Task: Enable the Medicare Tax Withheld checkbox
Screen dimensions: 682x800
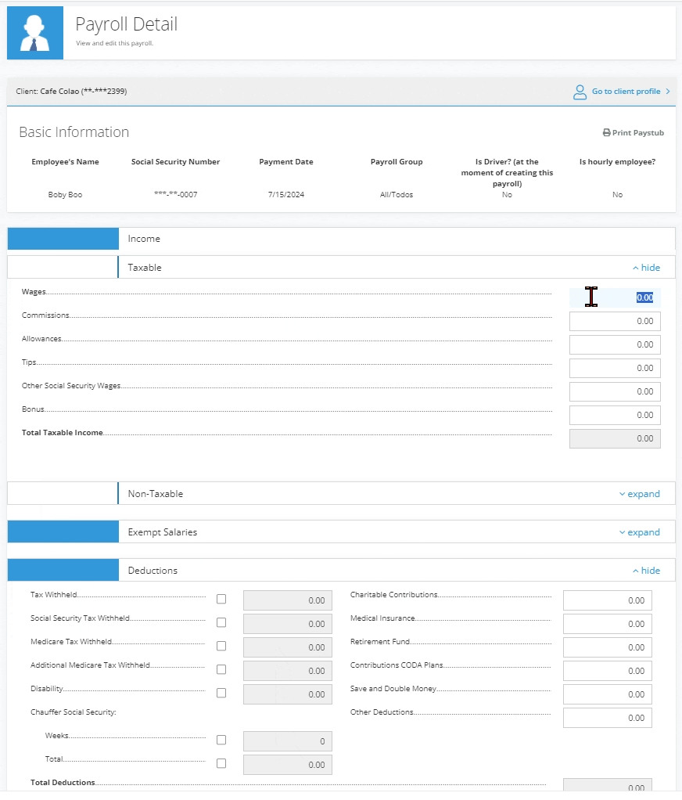Action: tap(221, 646)
